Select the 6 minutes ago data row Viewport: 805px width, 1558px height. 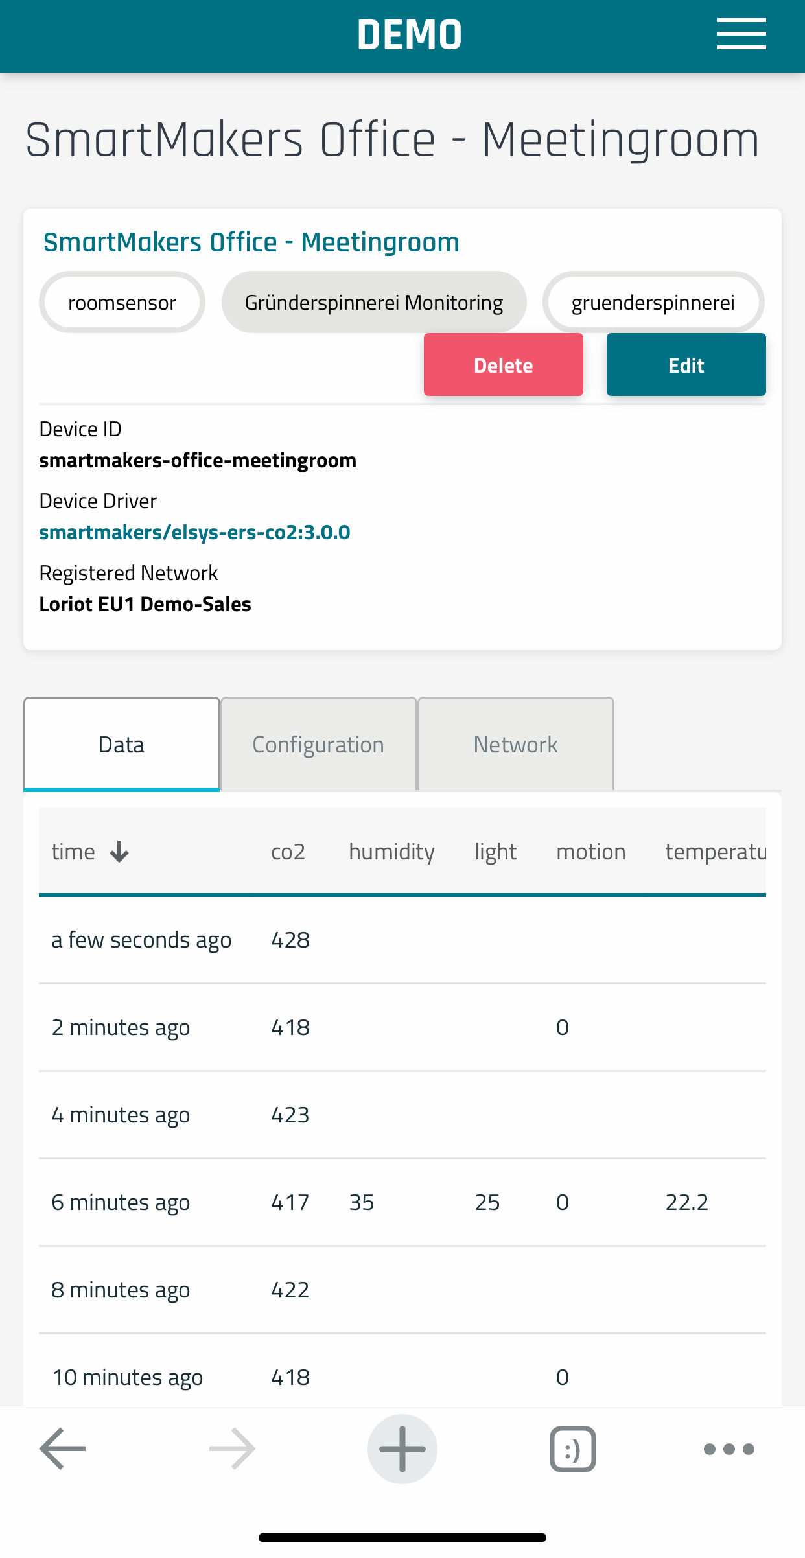402,1202
